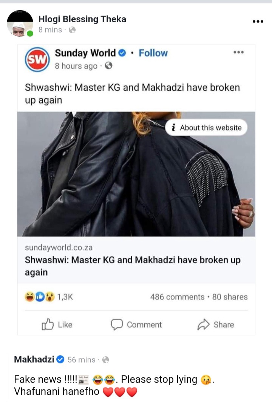
Task: Open the outer post's three-dot options menu
Action: pos(258,21)
